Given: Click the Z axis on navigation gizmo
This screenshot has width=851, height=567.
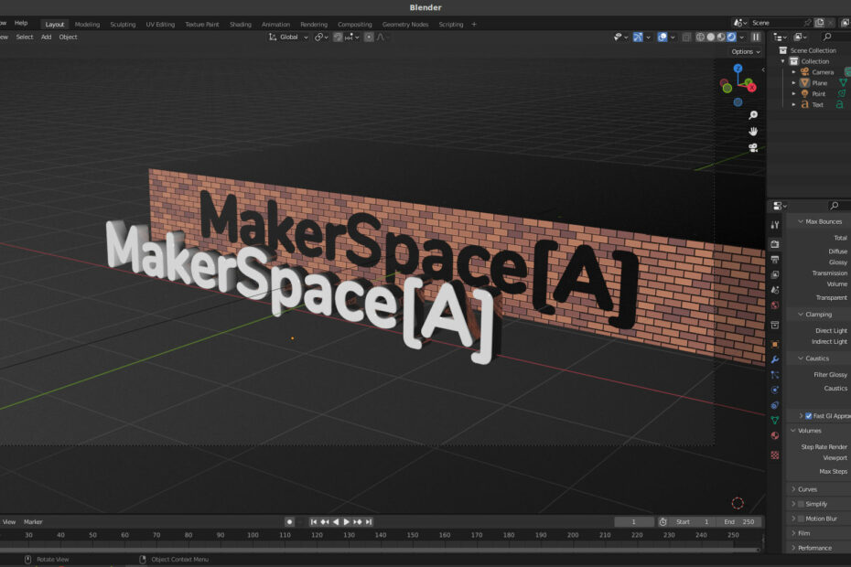Looking at the screenshot, I should point(738,69).
